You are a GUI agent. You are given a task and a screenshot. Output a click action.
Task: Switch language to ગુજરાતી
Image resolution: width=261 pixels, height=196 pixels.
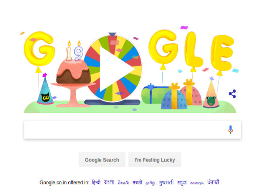[x=166, y=182]
